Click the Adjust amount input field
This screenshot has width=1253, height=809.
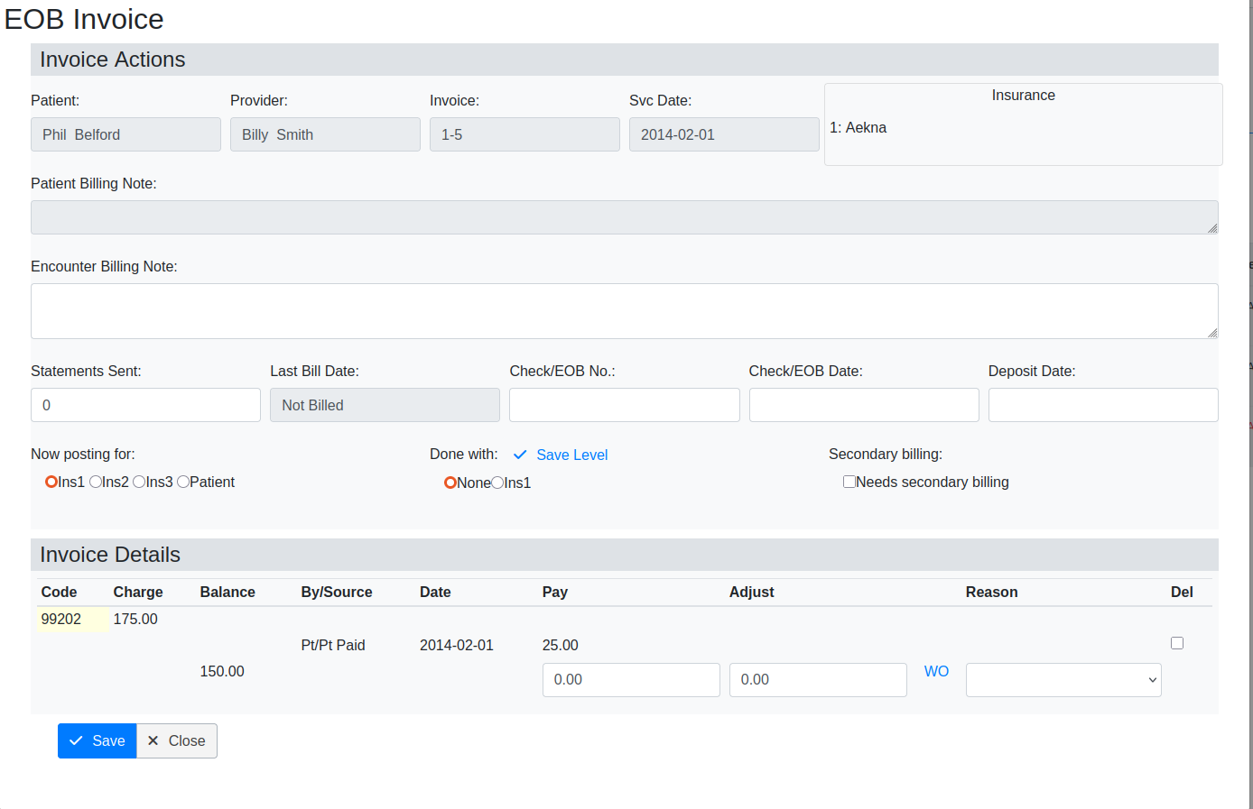(818, 680)
